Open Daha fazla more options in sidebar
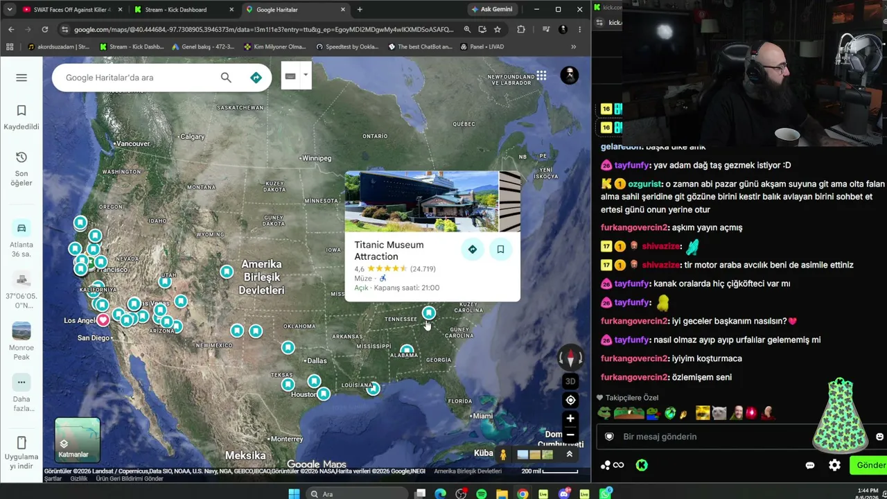This screenshot has width=887, height=499. click(x=21, y=394)
